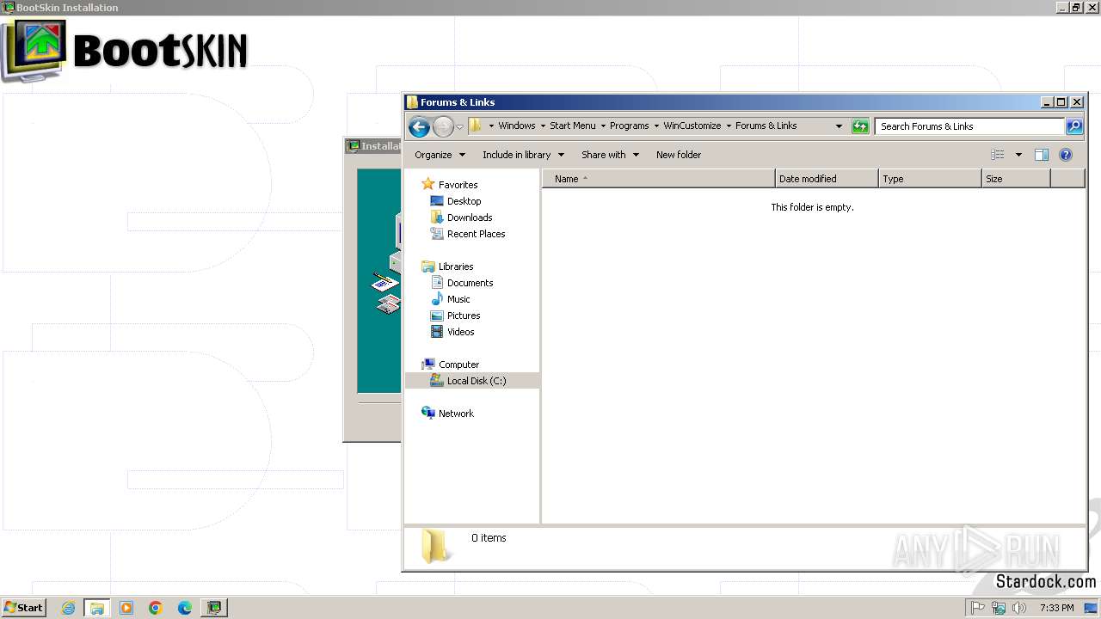Select Programs in the address breadcrumb
Screen dimensions: 1101x619
tap(629, 126)
